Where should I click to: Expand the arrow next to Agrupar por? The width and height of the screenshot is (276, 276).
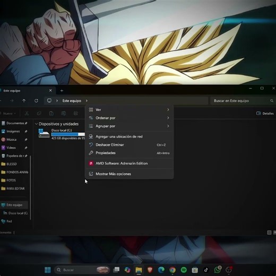coord(168,126)
